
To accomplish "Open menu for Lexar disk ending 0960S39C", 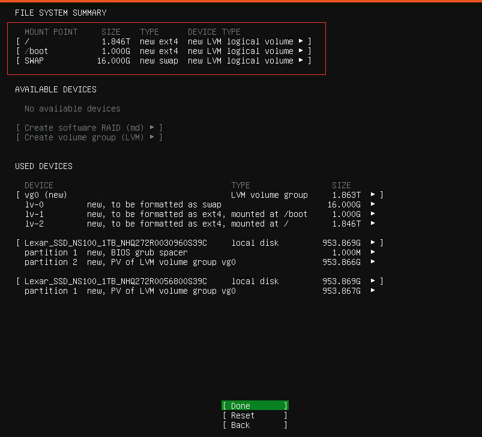I will tap(373, 243).
